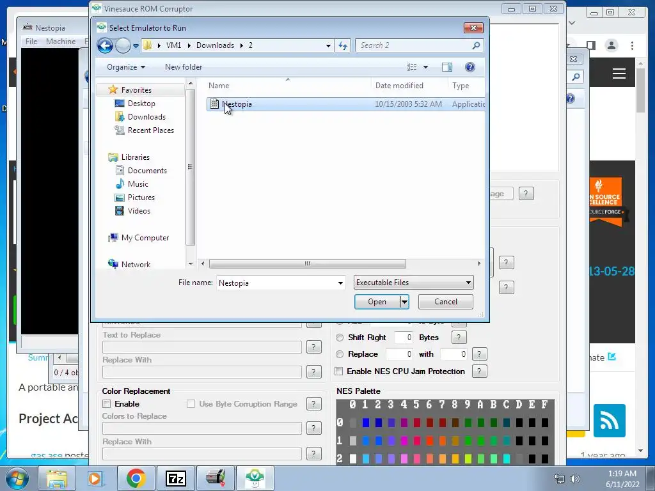Viewport: 655px width, 491px height.
Task: Tick Use Byte Corruption Range checkbox
Action: 191,404
